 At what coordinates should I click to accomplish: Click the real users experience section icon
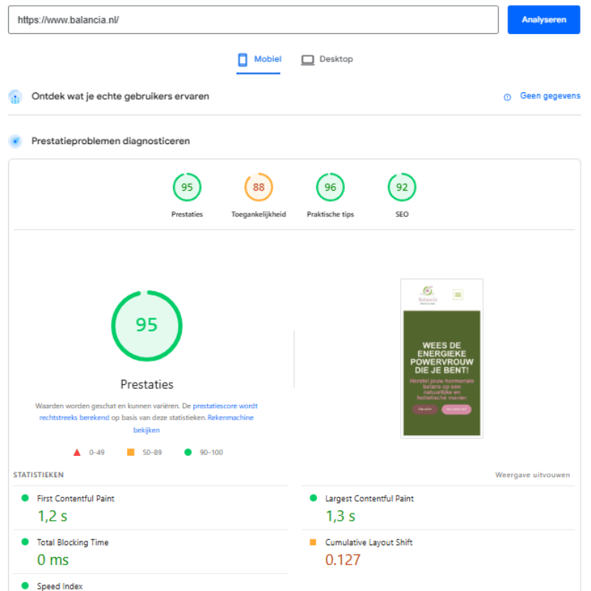(16, 97)
